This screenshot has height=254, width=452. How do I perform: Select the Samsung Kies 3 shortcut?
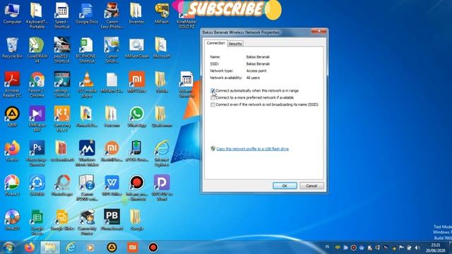coord(61,119)
